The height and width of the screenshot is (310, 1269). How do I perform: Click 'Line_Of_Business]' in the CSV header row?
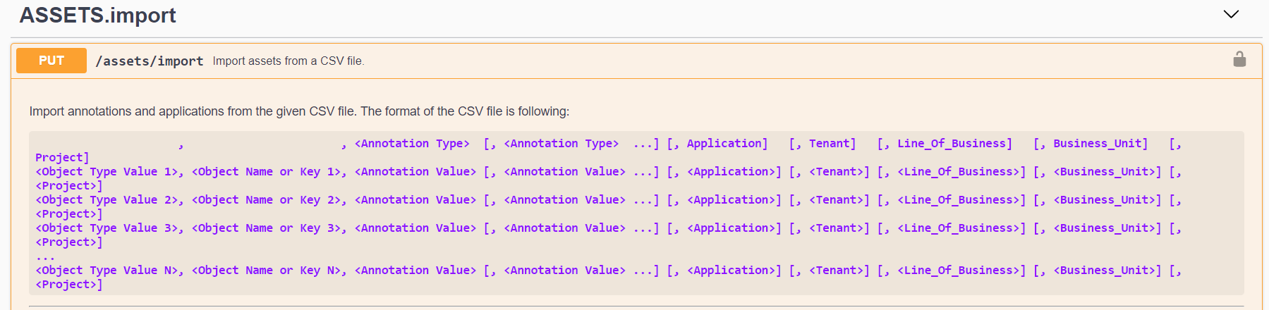point(954,144)
